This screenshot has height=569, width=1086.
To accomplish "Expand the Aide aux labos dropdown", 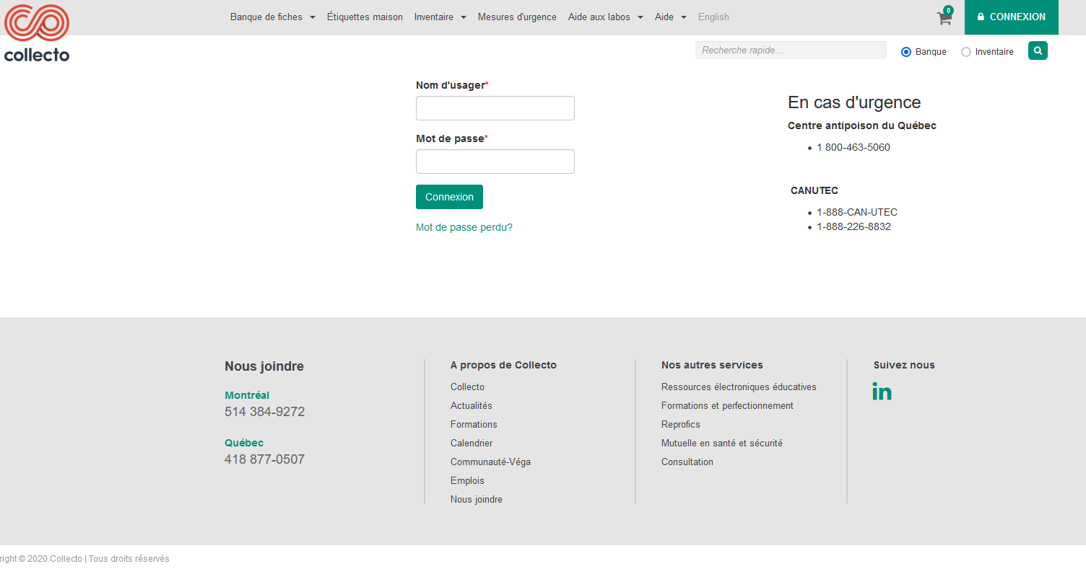I will 606,17.
